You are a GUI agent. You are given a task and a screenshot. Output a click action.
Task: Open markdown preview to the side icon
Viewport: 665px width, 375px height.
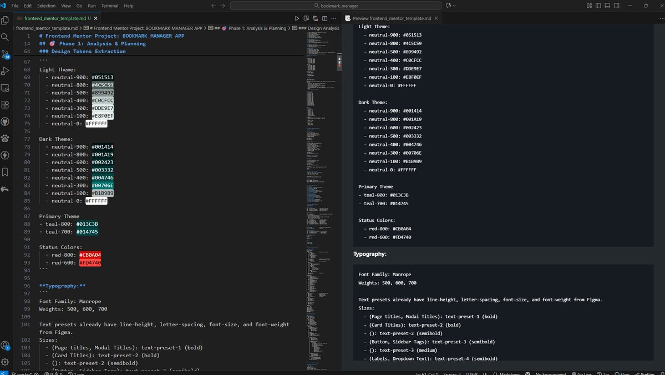coord(306,18)
